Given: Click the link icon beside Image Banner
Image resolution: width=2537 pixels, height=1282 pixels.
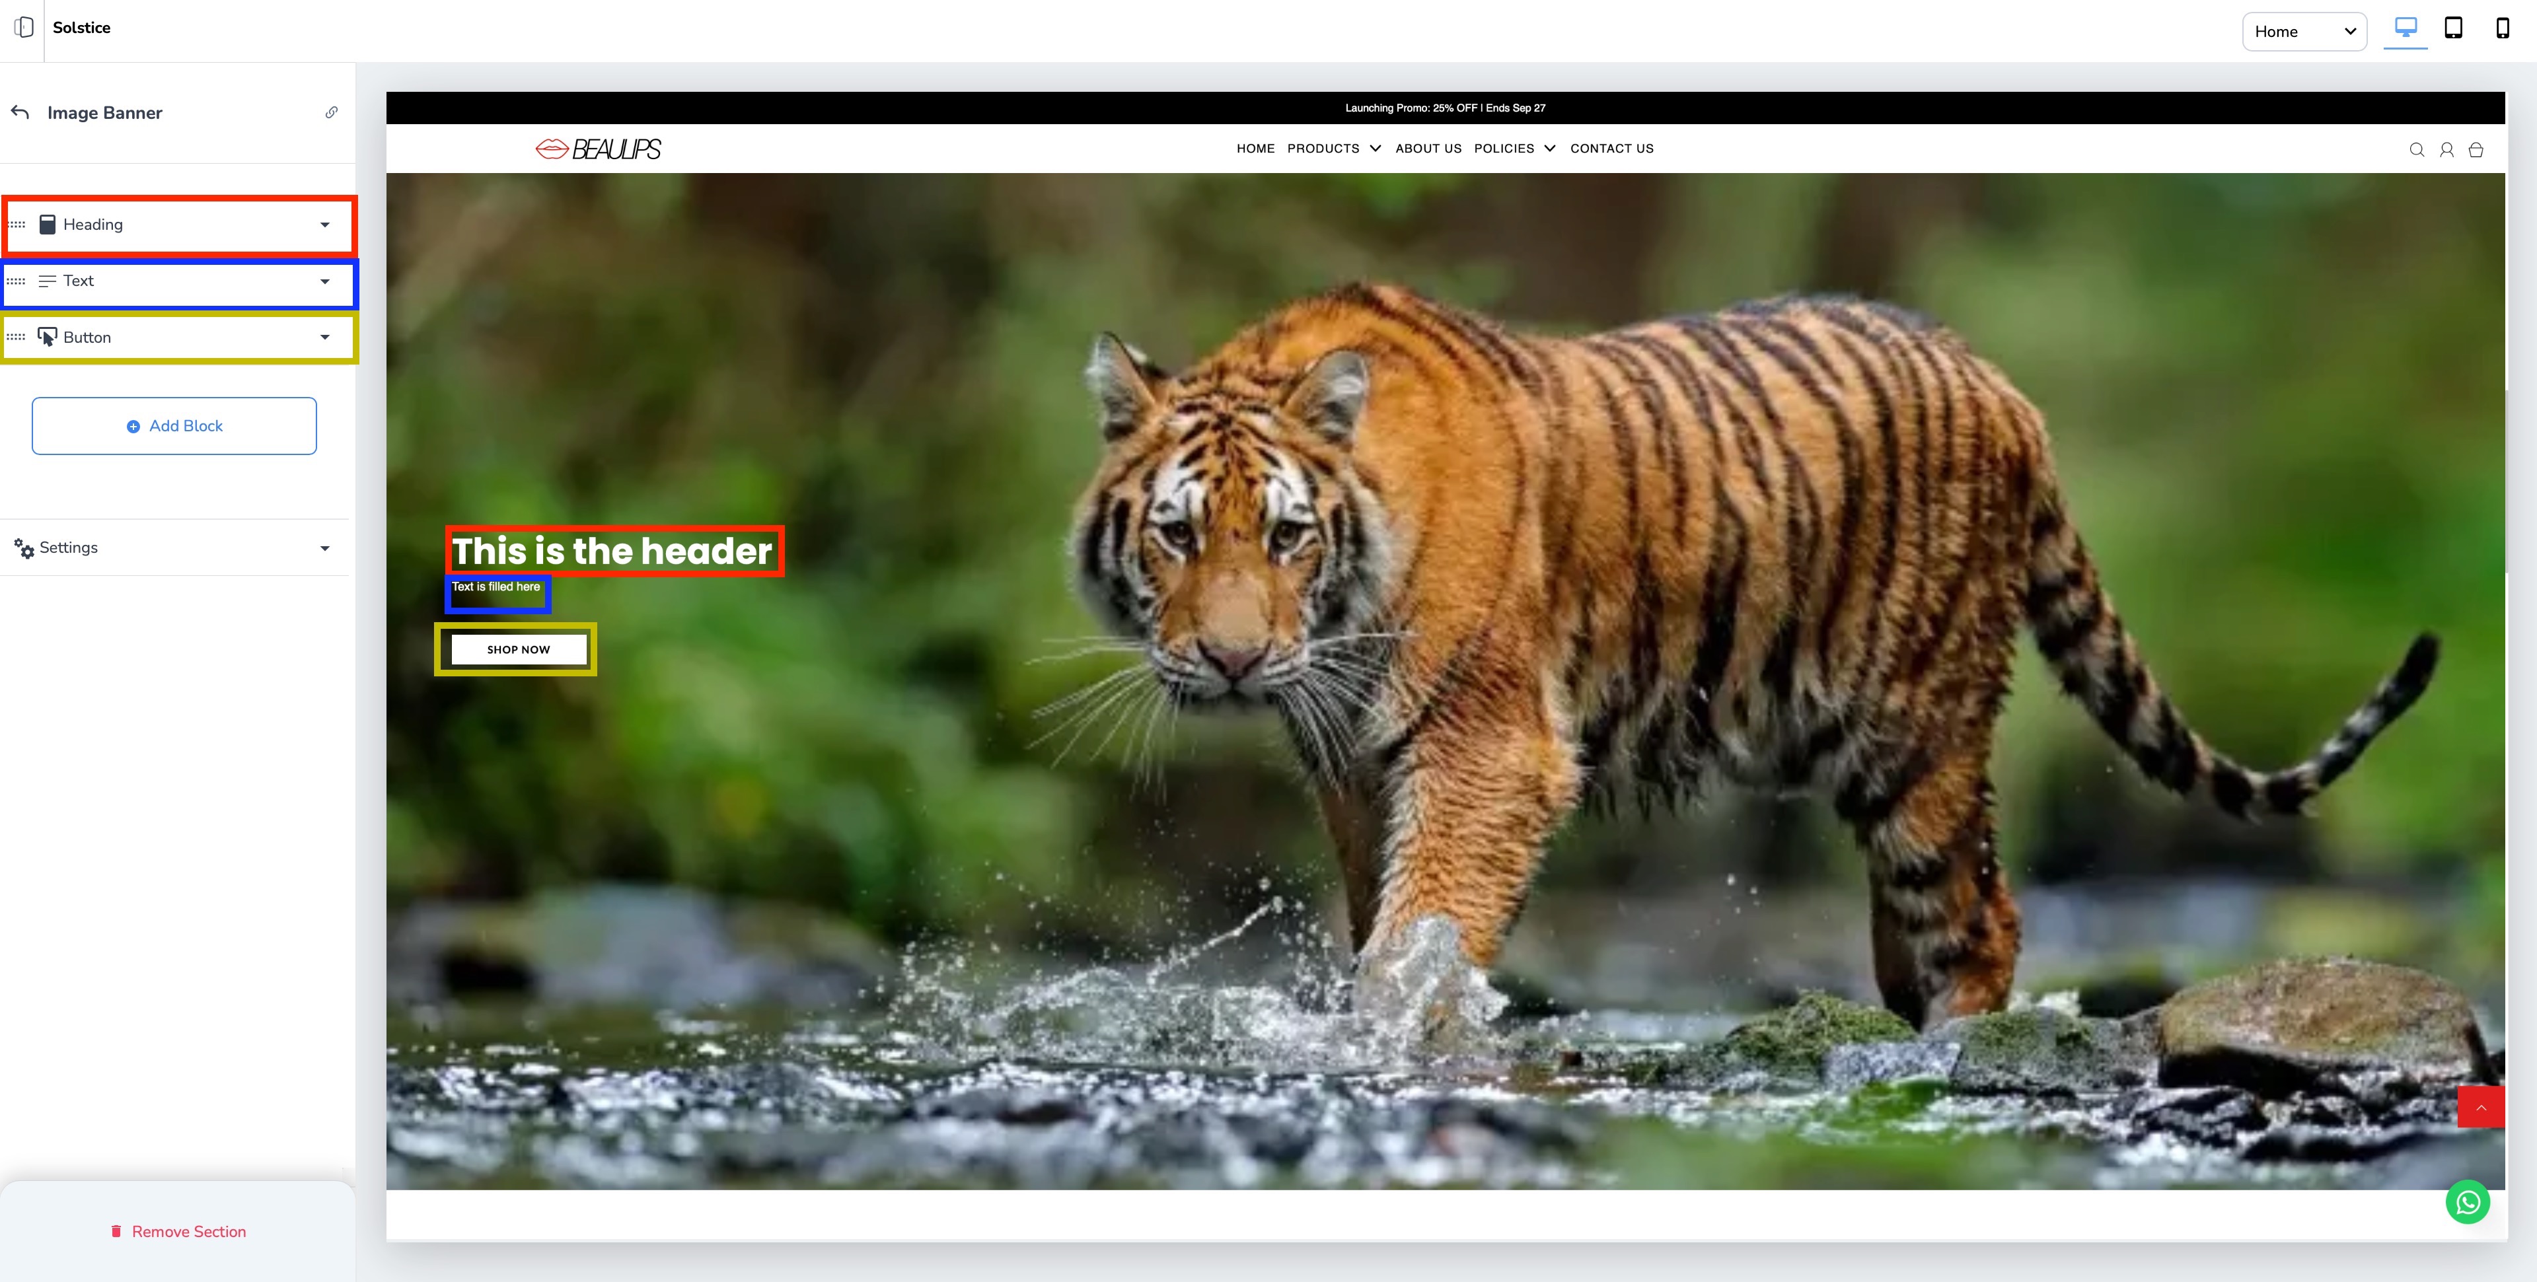Looking at the screenshot, I should pyautogui.click(x=332, y=112).
